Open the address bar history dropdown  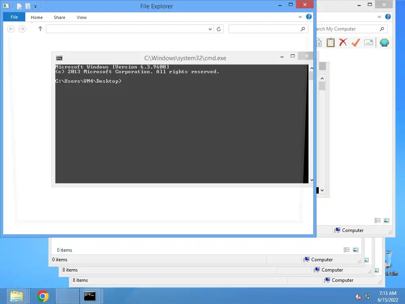click(x=210, y=29)
